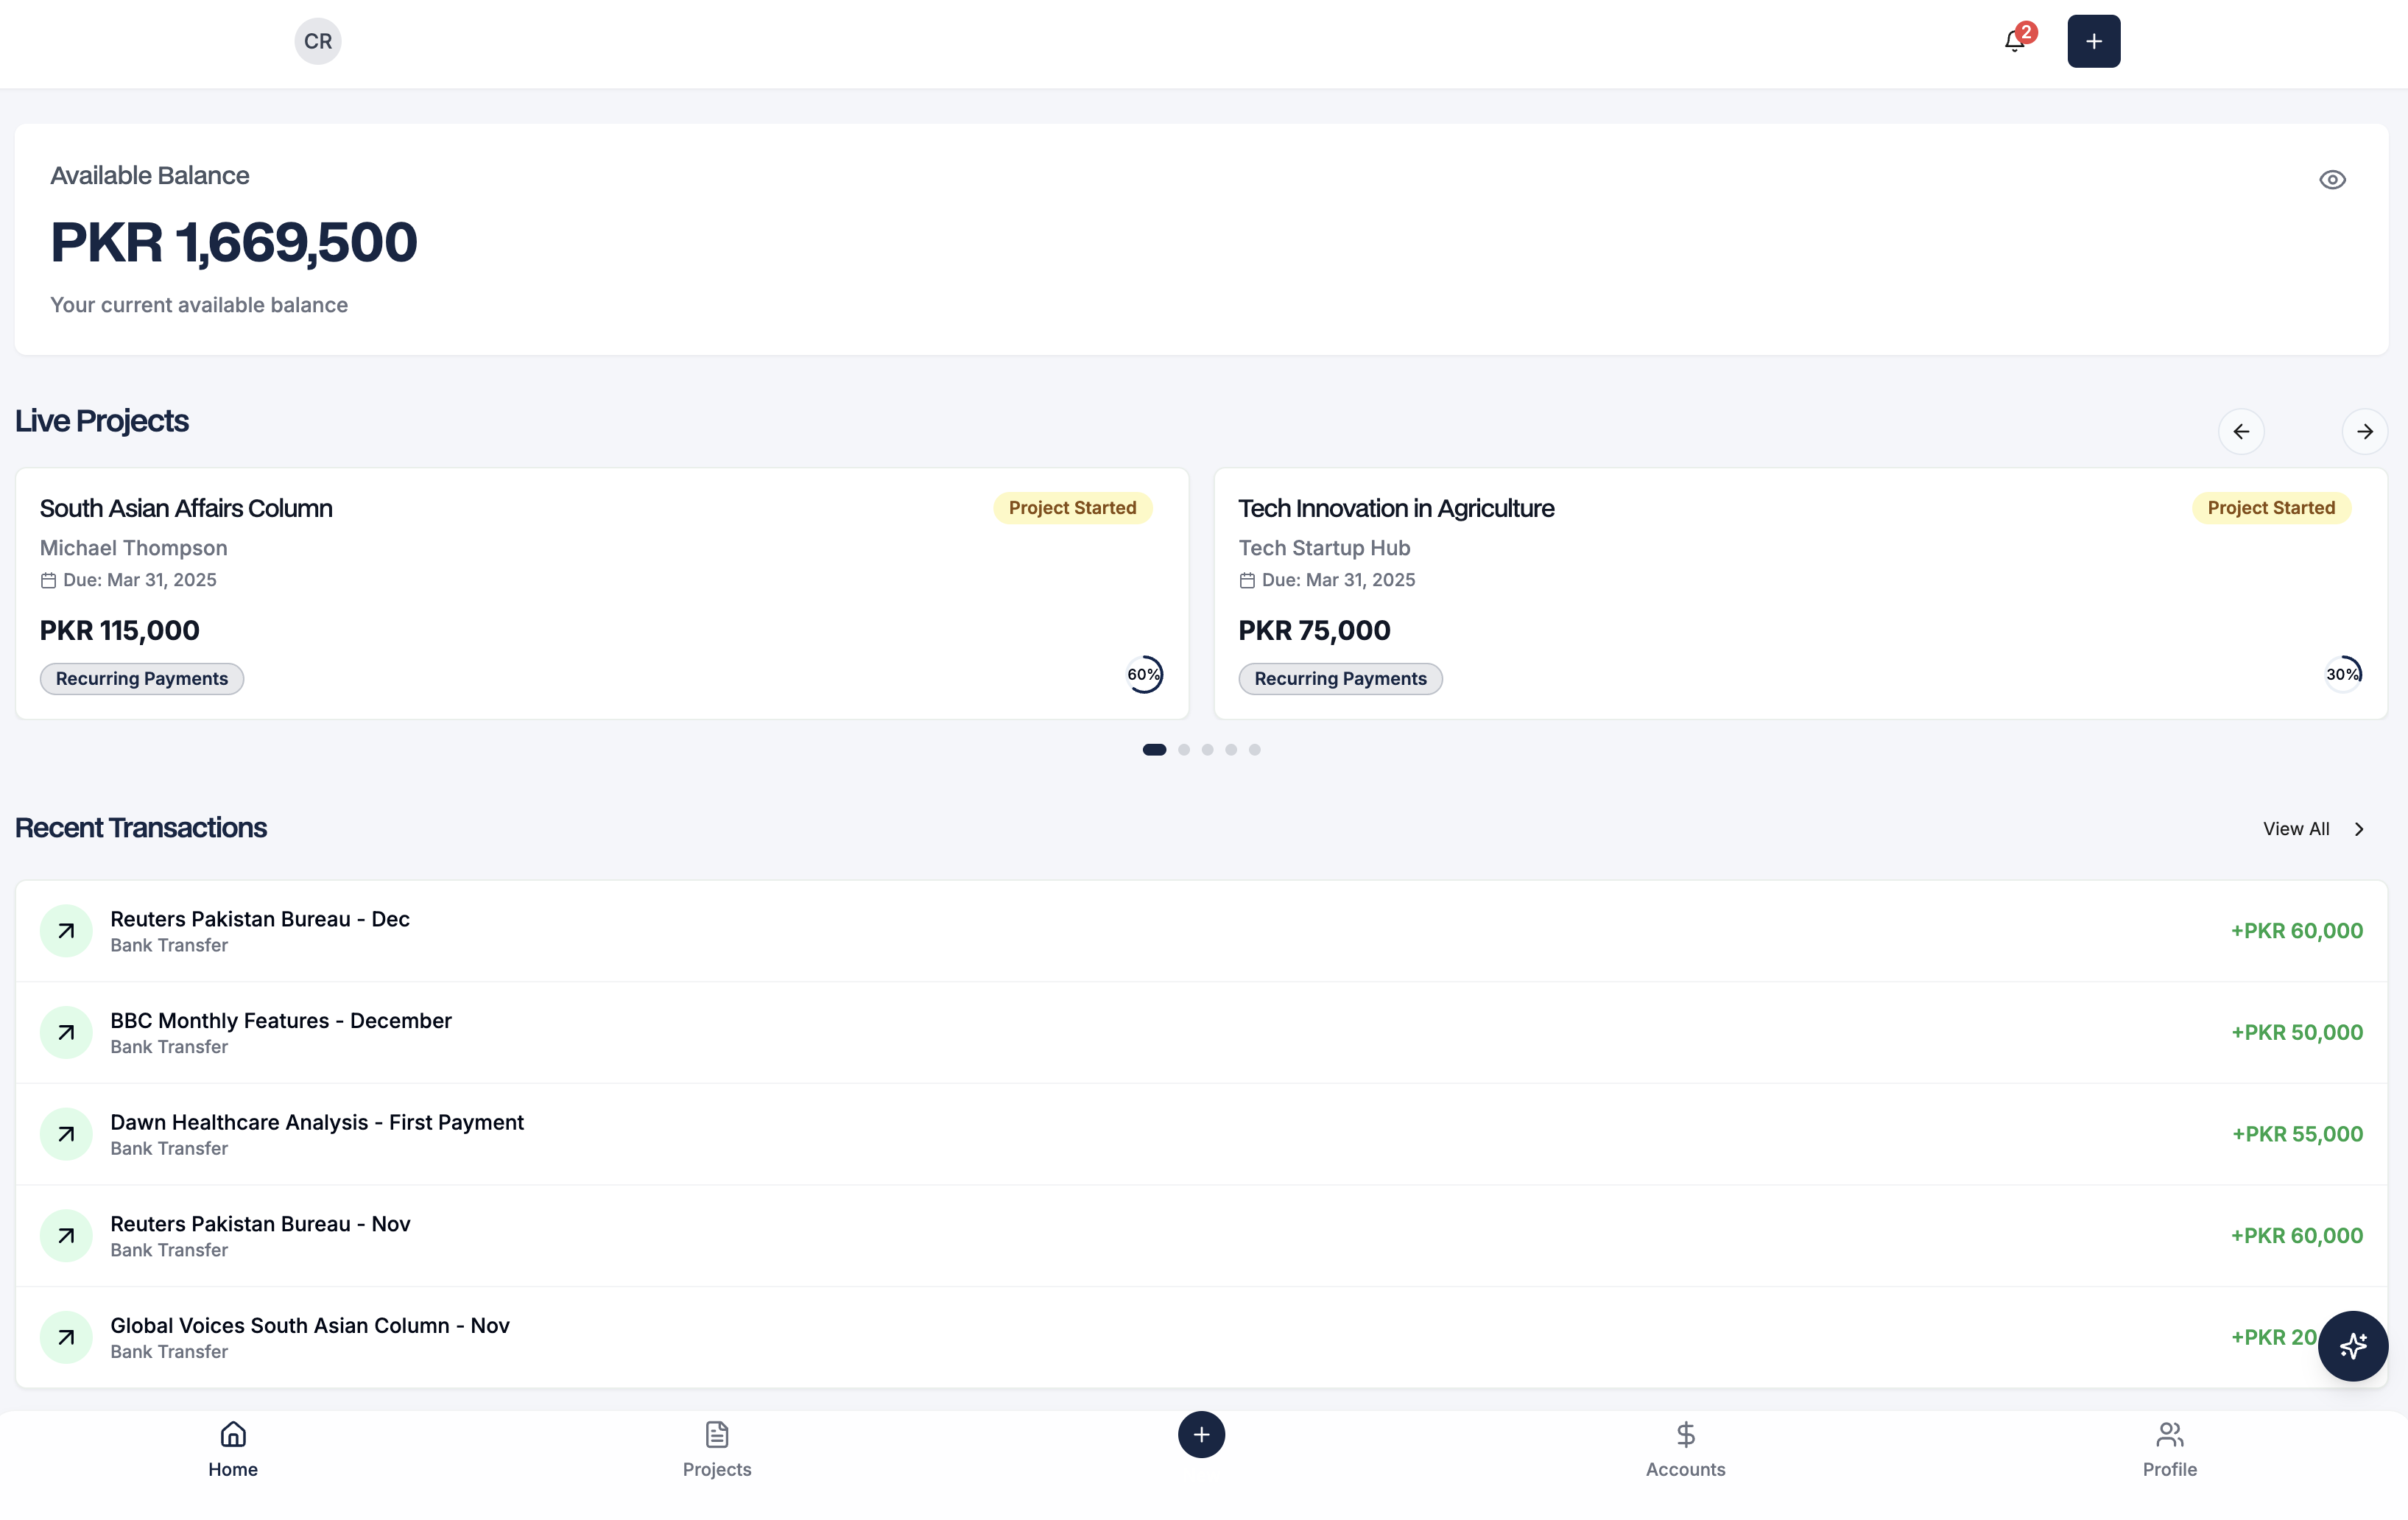Viewport: 2408px width, 1520px height.
Task: Click Recurring Payments tag on Tech Innovation card
Action: pos(1340,678)
